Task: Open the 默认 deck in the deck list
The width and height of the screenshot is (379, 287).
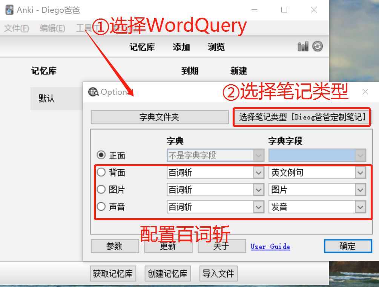Action: (x=47, y=99)
